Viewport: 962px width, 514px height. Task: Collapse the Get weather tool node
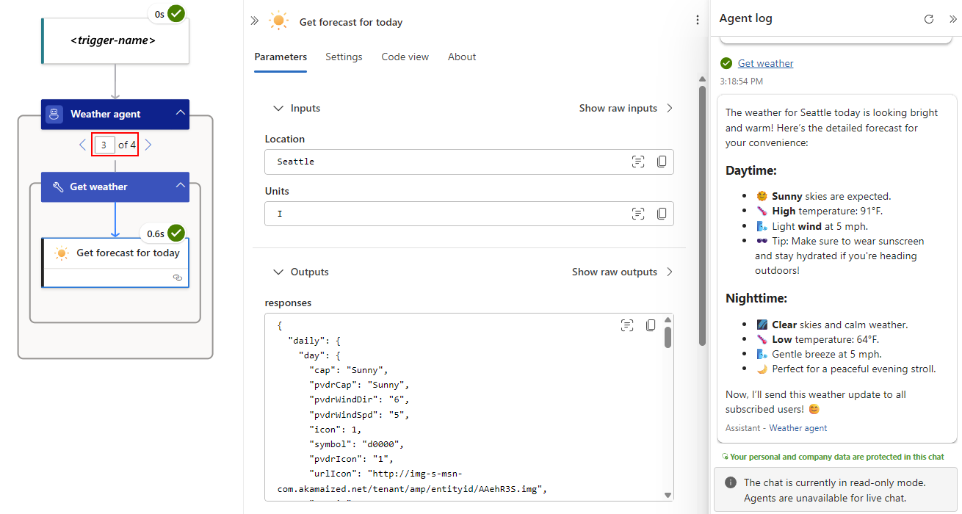click(x=180, y=186)
